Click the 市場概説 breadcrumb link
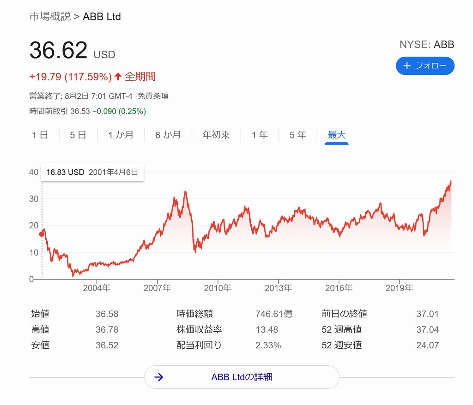This screenshot has width=473, height=405. [x=50, y=17]
